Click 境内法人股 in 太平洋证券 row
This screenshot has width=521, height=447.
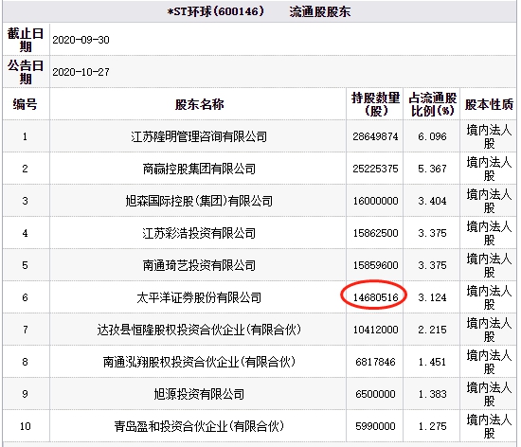489,297
